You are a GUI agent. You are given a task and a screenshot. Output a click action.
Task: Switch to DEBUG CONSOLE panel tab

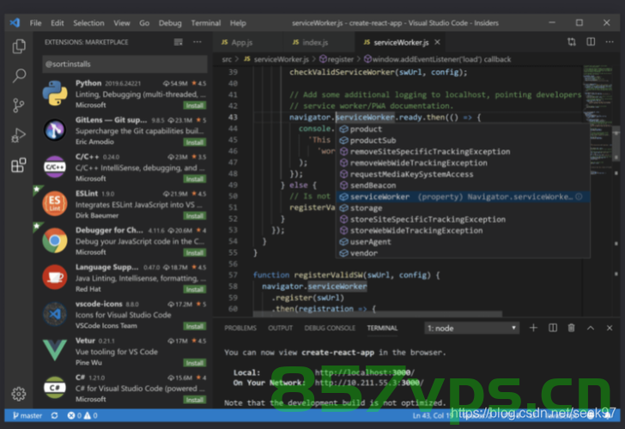330,328
